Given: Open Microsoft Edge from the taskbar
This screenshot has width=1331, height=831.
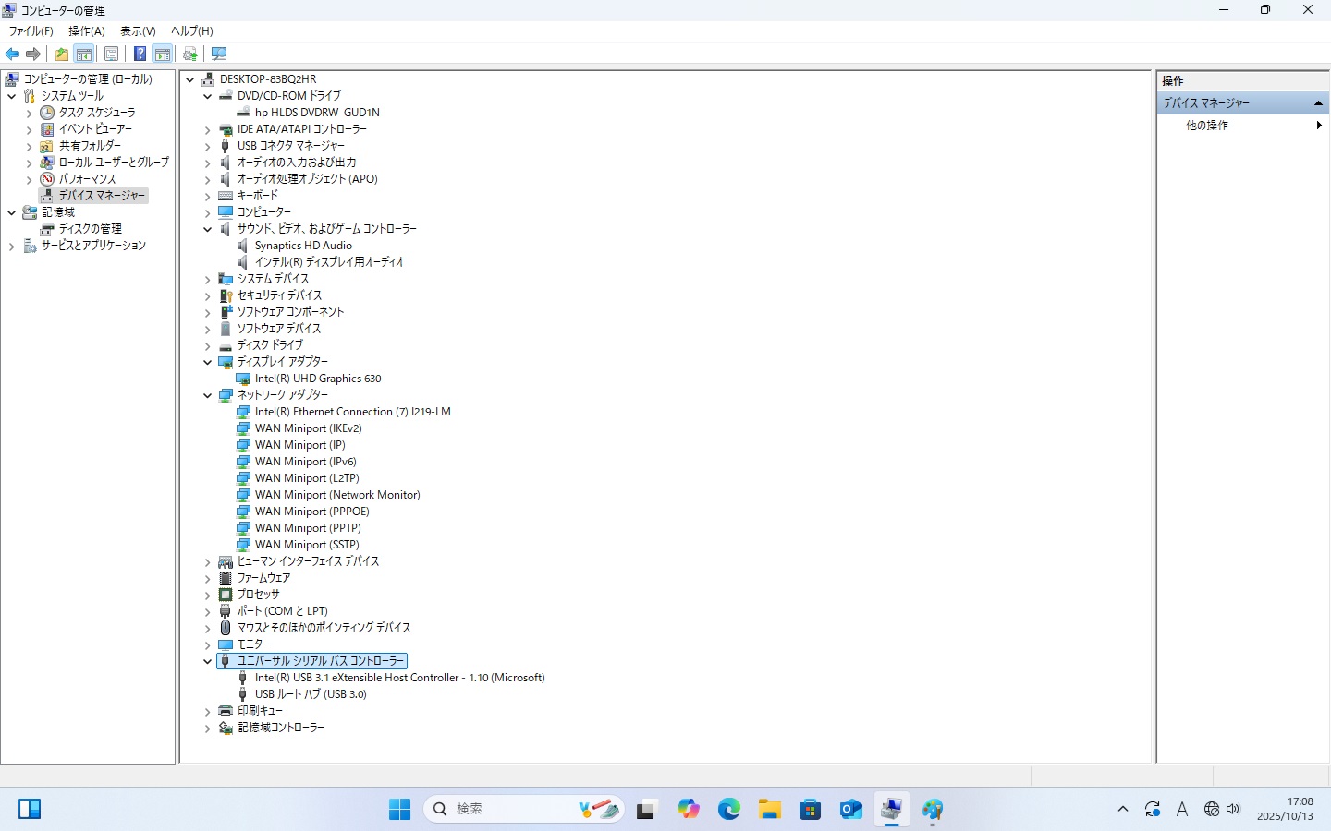Looking at the screenshot, I should (x=729, y=810).
